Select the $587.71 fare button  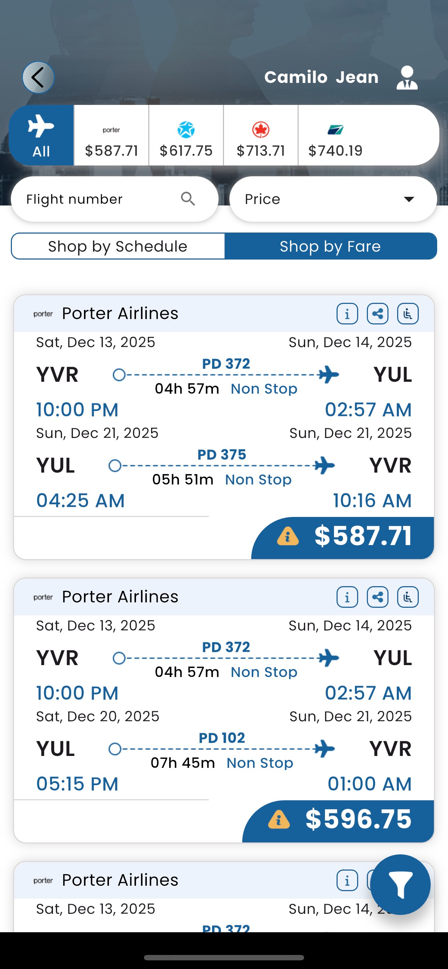tap(343, 536)
